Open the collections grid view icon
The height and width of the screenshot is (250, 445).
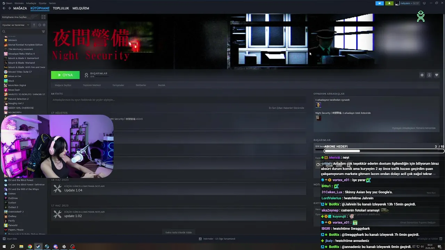[x=43, y=17]
